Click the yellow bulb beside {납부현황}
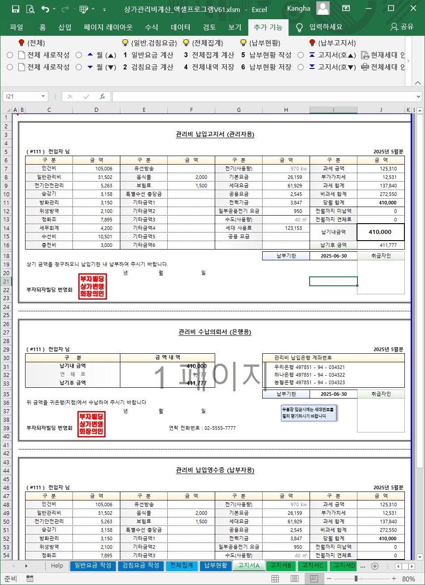Screen dimensions: 425x585 point(243,43)
